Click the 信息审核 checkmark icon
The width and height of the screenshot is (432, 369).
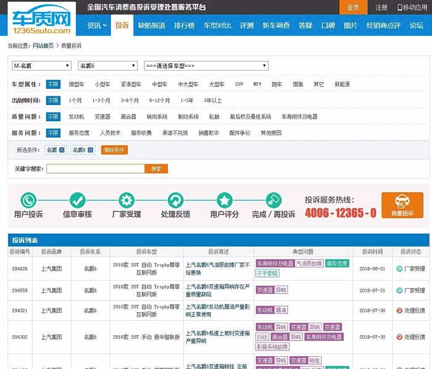tap(77, 200)
